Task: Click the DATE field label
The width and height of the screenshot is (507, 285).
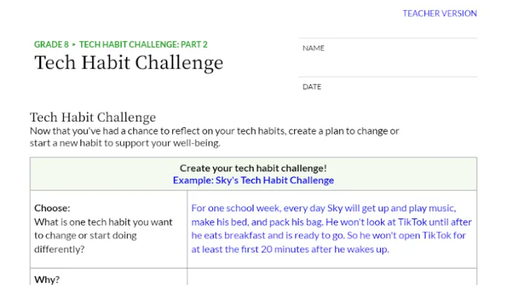Action: [311, 87]
